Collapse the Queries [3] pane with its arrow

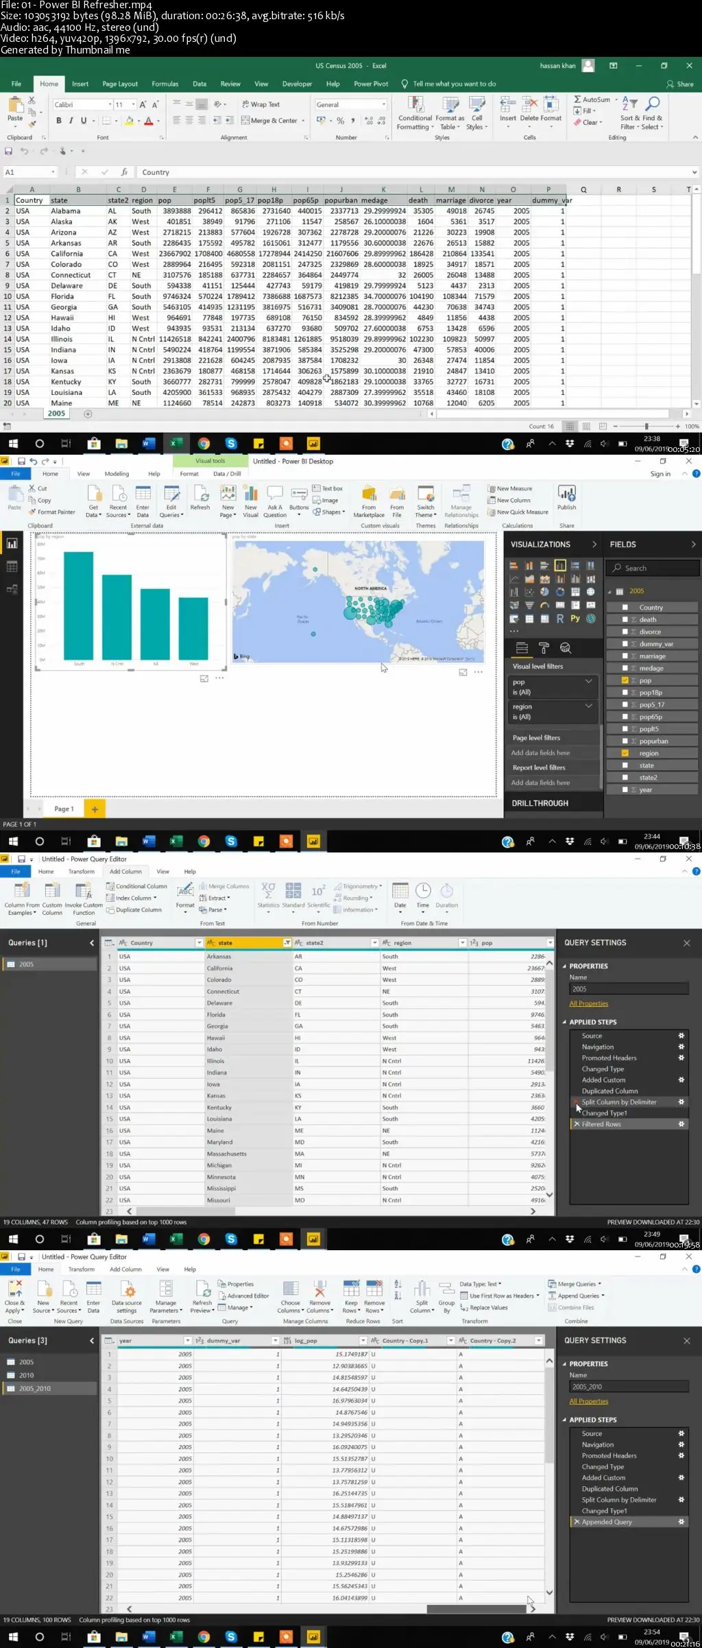tap(92, 1341)
